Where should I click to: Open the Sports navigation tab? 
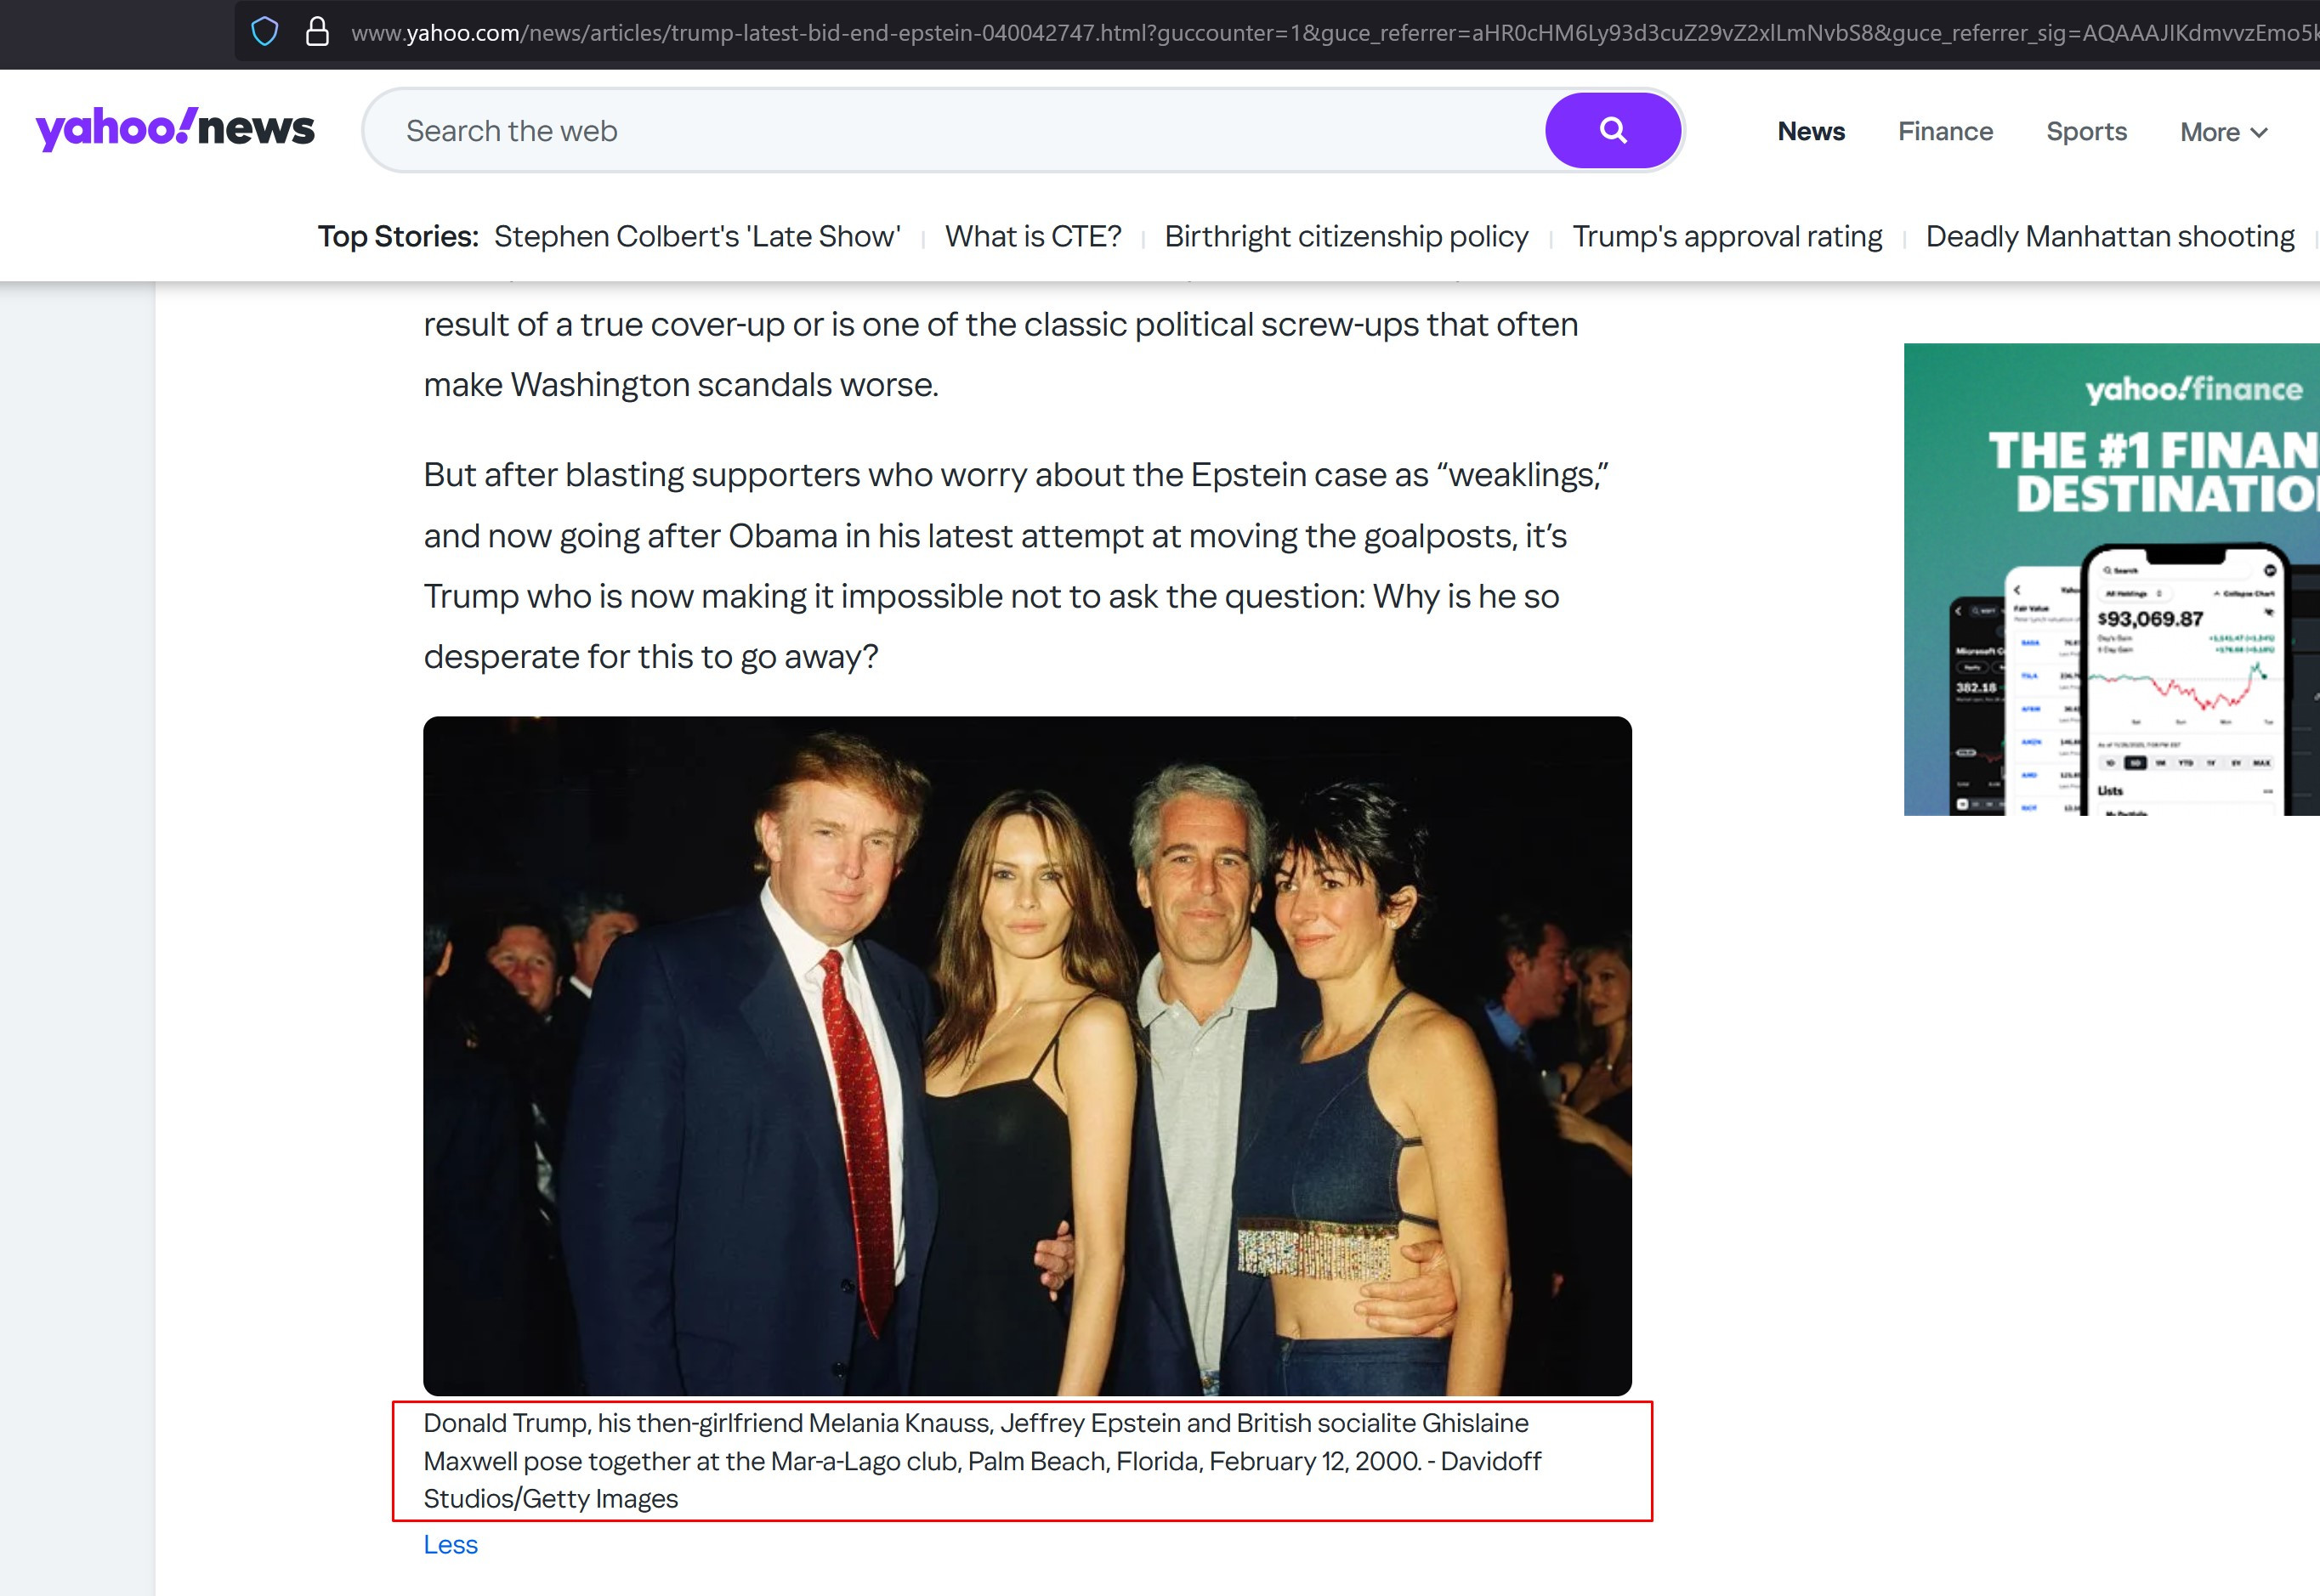2086,131
